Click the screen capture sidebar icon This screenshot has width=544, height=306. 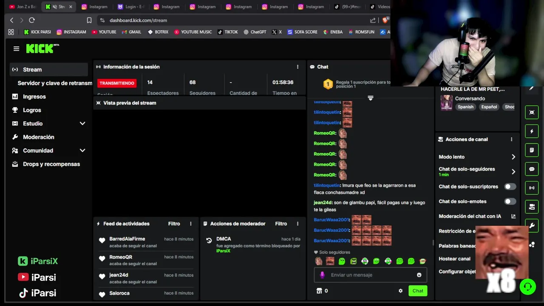pos(532,112)
